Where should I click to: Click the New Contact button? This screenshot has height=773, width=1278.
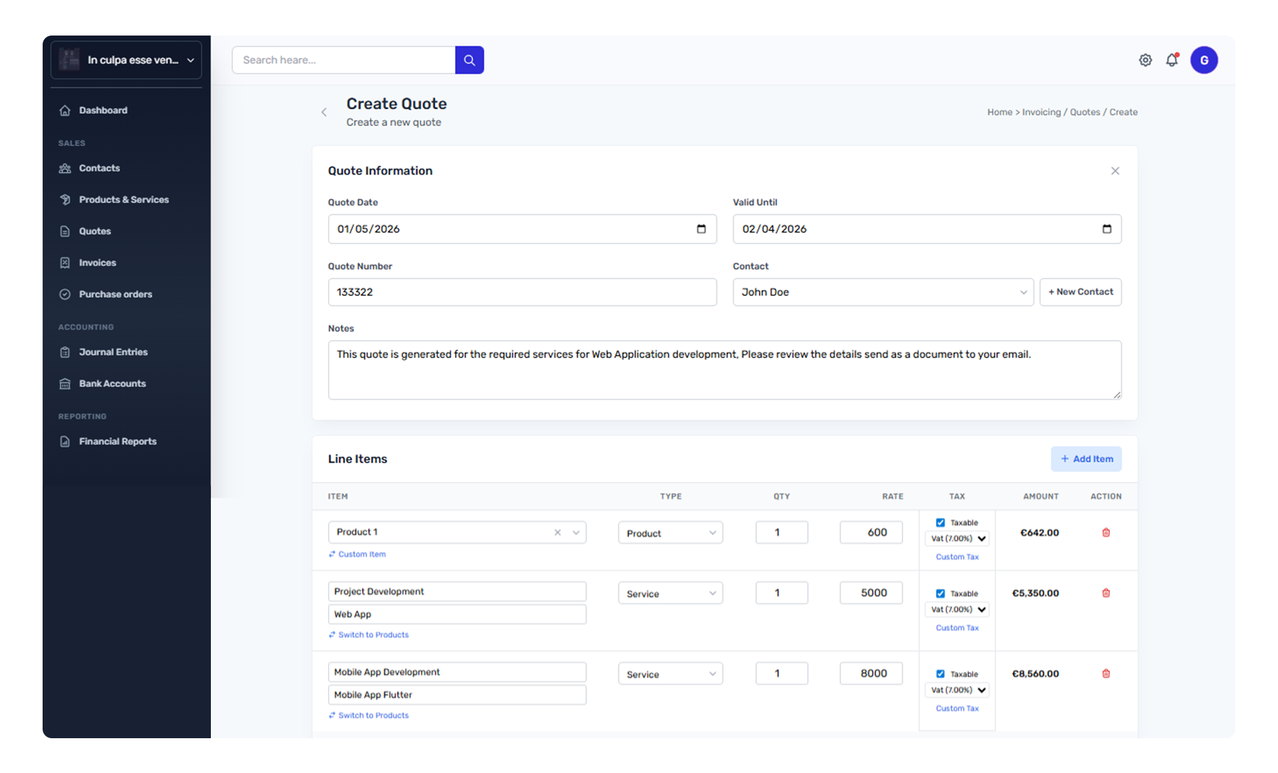tap(1080, 292)
